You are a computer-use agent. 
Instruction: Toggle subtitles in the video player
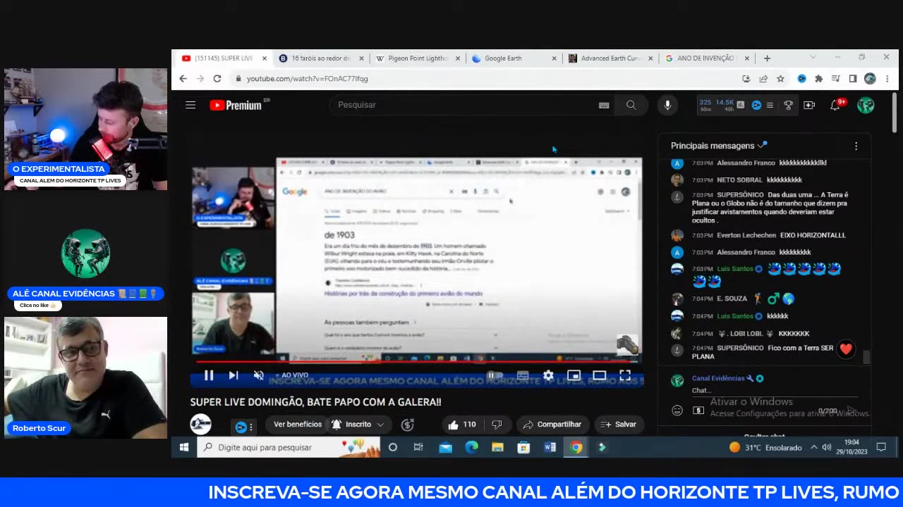pyautogui.click(x=523, y=375)
